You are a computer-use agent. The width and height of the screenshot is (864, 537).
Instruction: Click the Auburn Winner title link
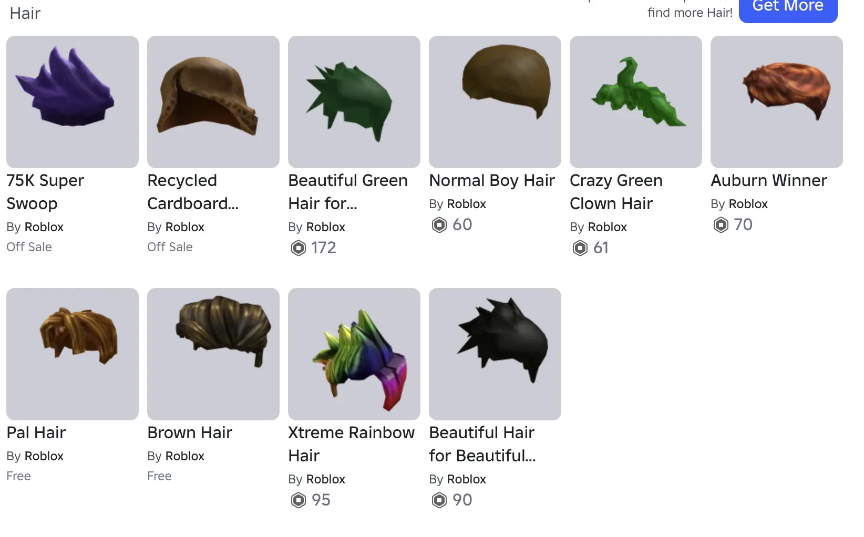coord(769,180)
